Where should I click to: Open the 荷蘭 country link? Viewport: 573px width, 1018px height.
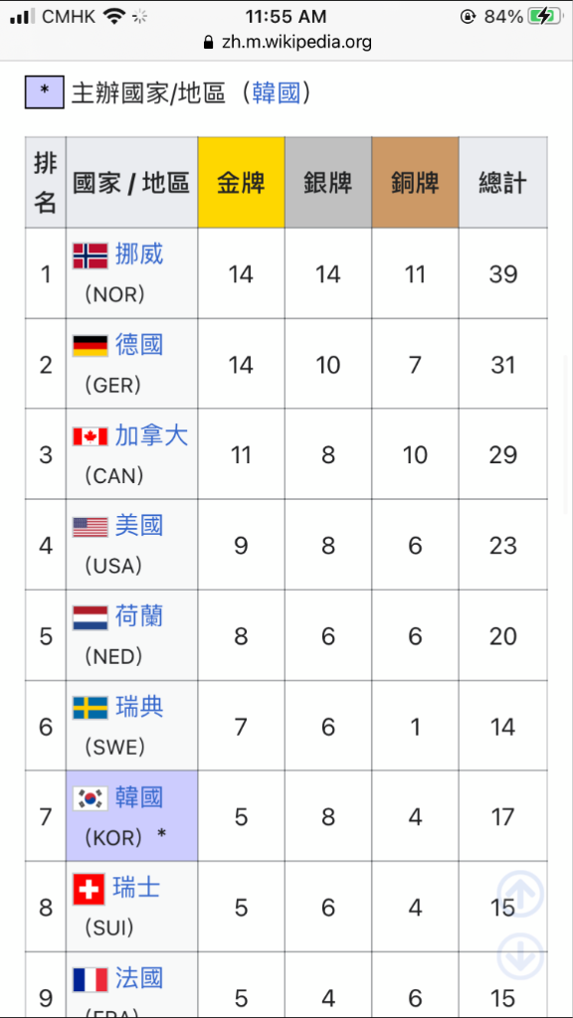point(139,616)
